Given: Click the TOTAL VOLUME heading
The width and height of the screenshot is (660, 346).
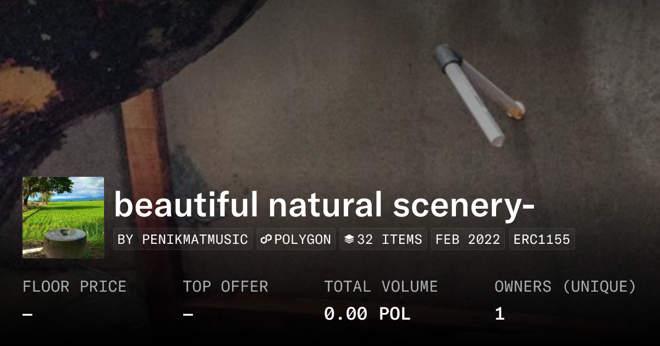Looking at the screenshot, I should [381, 287].
